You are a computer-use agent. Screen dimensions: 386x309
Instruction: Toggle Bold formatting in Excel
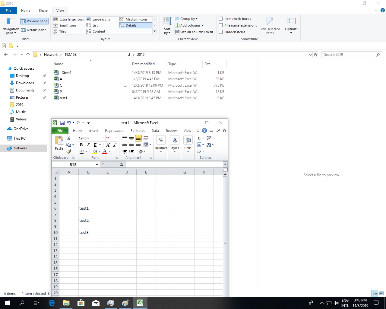(x=81, y=145)
